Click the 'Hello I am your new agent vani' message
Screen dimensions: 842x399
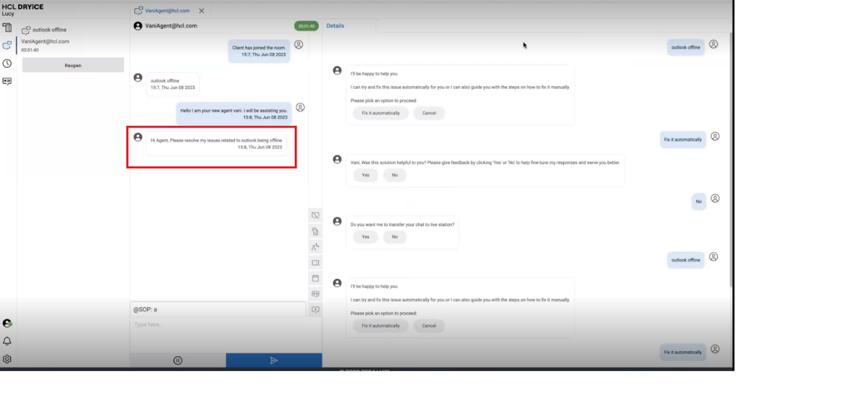(x=234, y=113)
